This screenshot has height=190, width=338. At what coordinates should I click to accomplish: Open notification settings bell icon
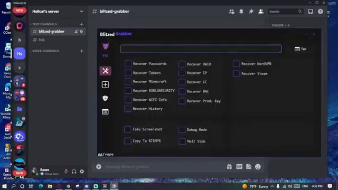click(241, 12)
